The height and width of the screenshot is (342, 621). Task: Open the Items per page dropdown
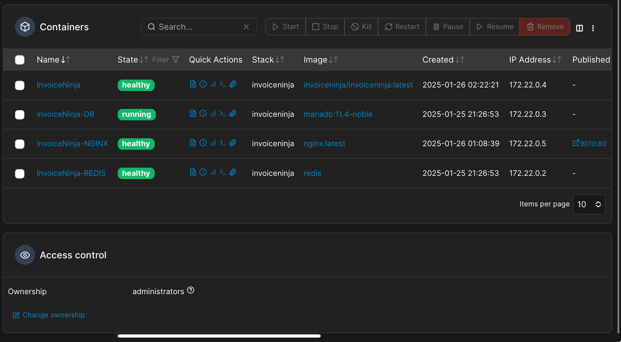coord(589,204)
